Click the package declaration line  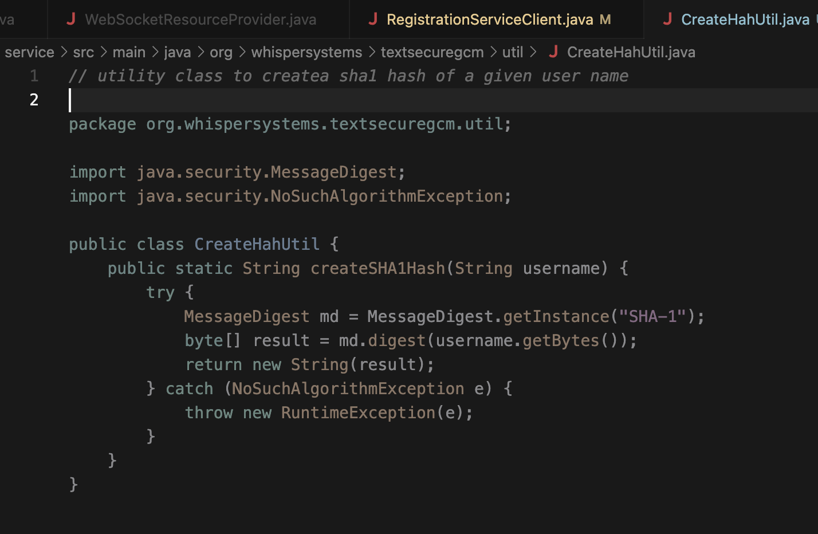pyautogui.click(x=290, y=124)
